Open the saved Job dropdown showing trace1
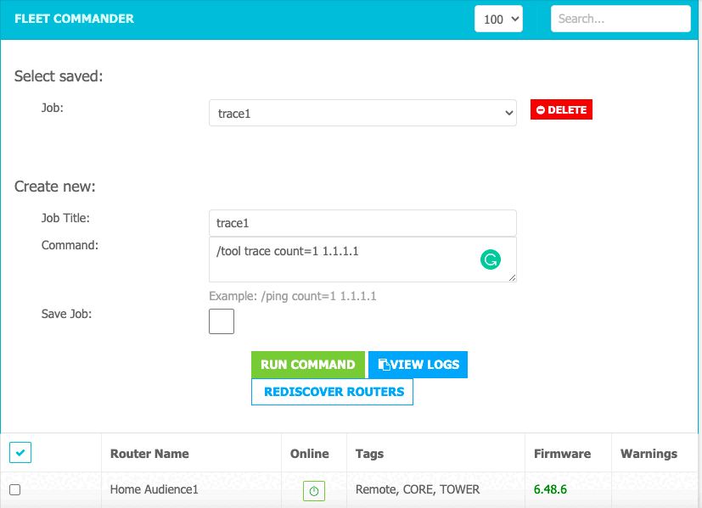The width and height of the screenshot is (702, 508). click(362, 113)
